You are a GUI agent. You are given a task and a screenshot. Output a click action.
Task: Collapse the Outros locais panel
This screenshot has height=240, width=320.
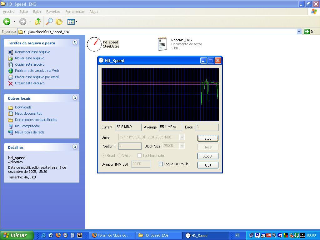(75, 98)
